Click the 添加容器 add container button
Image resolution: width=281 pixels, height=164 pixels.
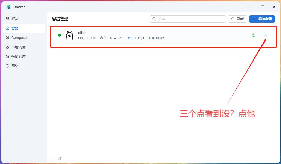pos(262,19)
